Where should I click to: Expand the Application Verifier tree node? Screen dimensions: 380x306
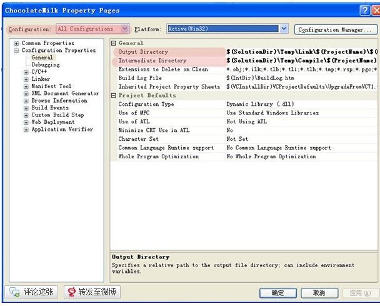[26, 130]
